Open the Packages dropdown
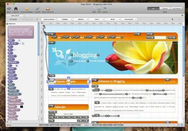Image resolution: width=188 pixels, height=131 pixels. click(129, 19)
